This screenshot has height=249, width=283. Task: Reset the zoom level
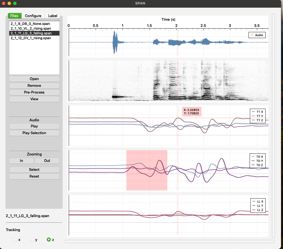tap(34, 176)
